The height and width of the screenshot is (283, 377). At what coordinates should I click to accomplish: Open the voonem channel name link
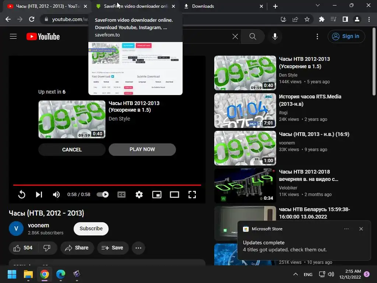tap(38, 226)
